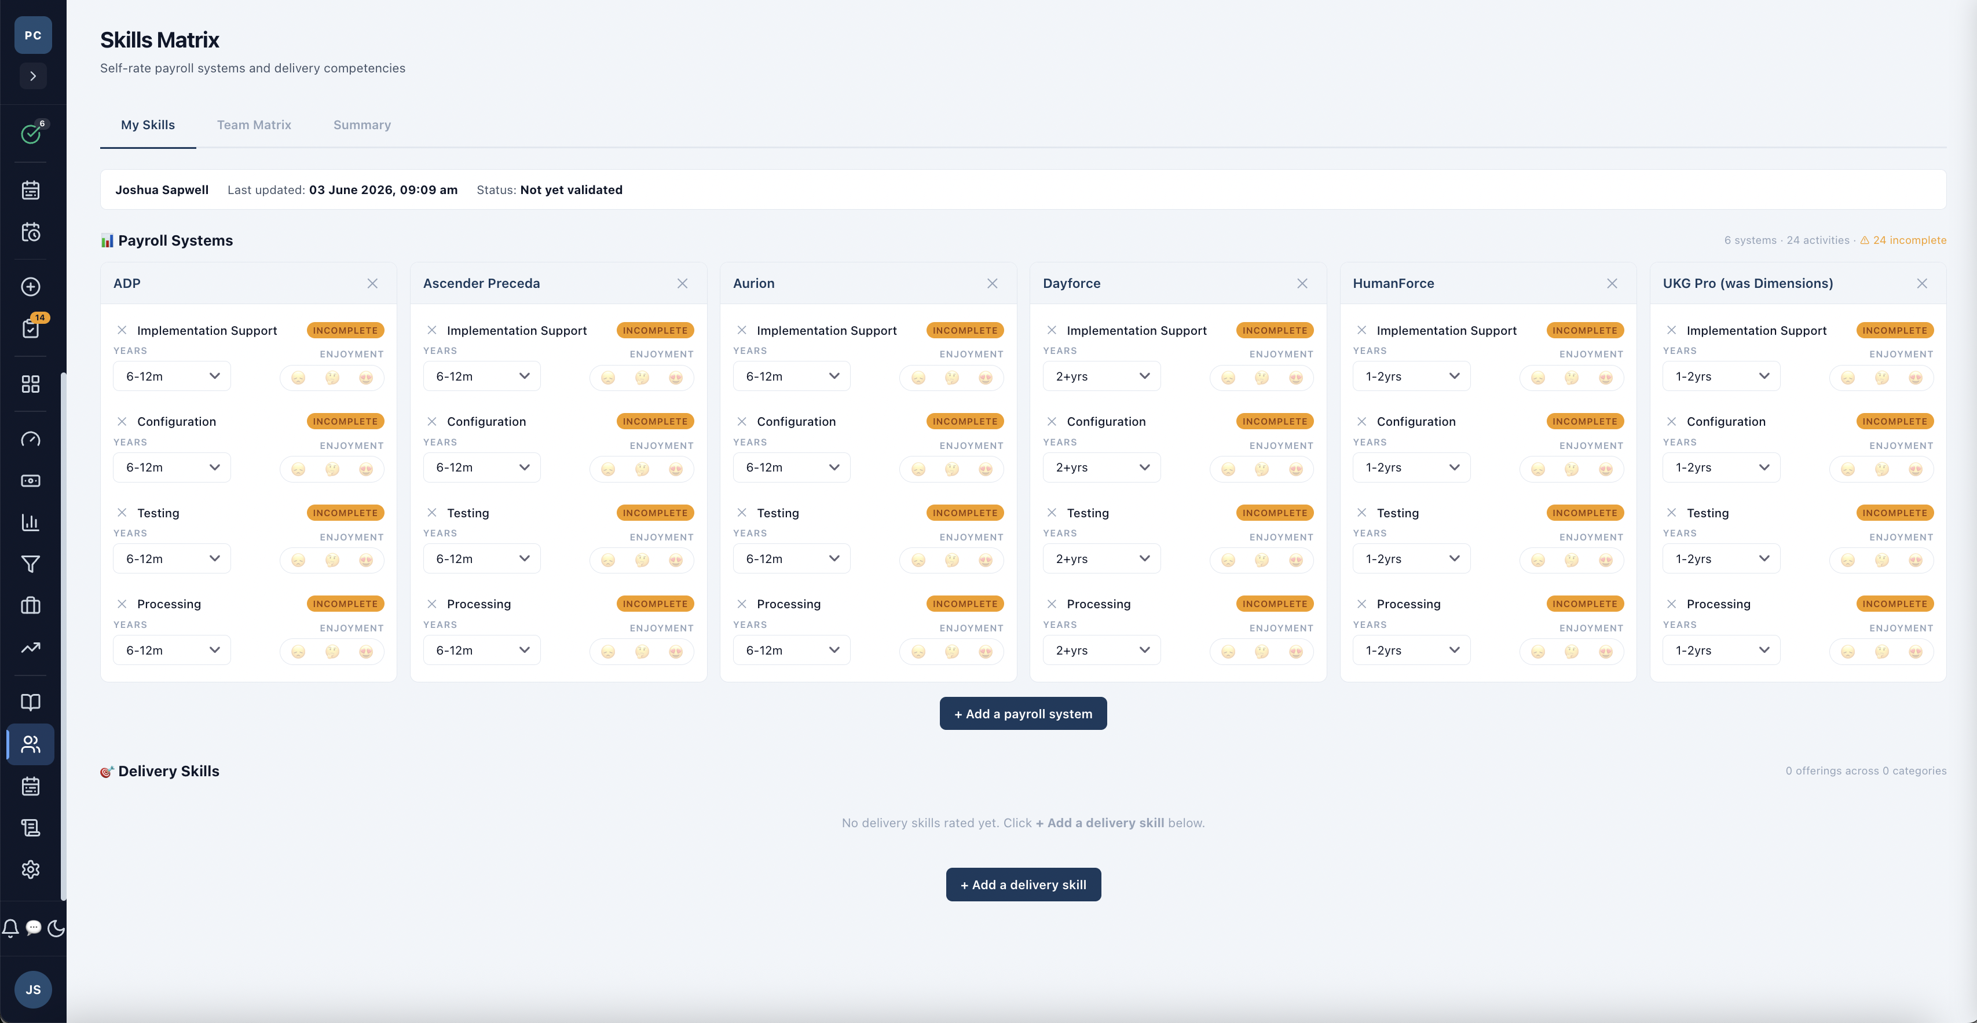
Task: Select sad face for ADP Implementation Support
Action: (x=299, y=378)
